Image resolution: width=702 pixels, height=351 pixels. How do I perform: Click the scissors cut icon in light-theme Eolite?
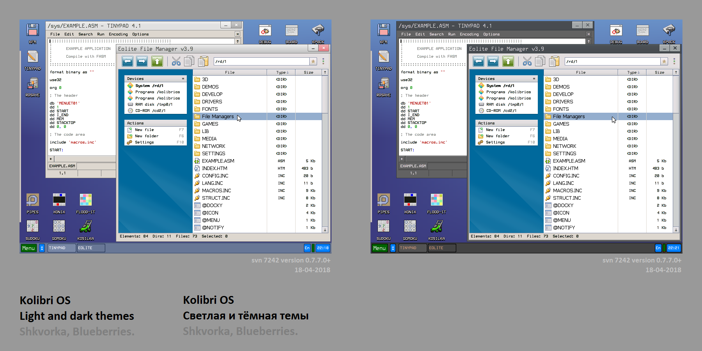point(176,61)
